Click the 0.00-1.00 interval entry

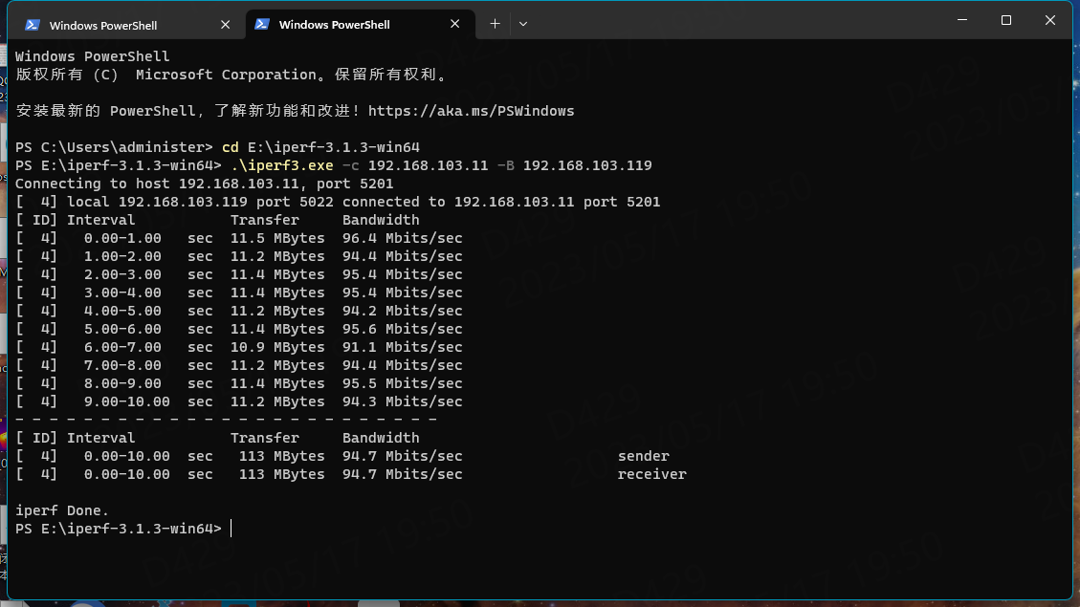[x=122, y=238]
